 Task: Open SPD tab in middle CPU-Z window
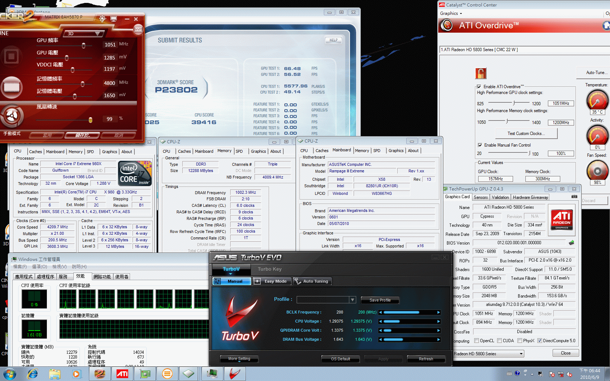(x=239, y=151)
